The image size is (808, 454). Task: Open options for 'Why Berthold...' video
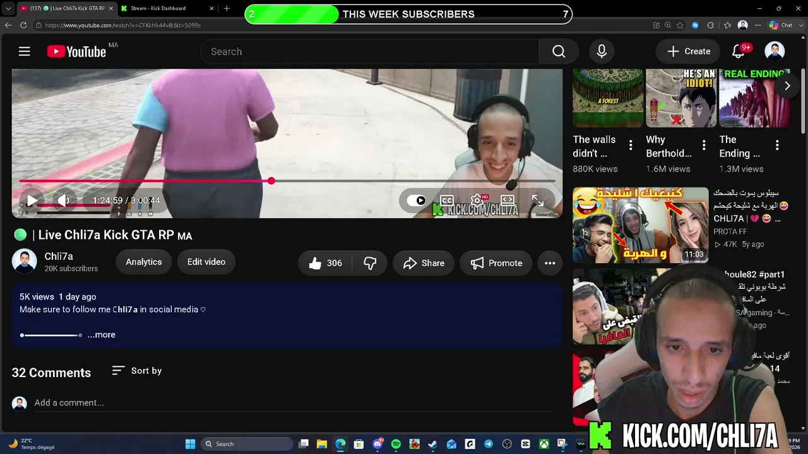tap(704, 146)
